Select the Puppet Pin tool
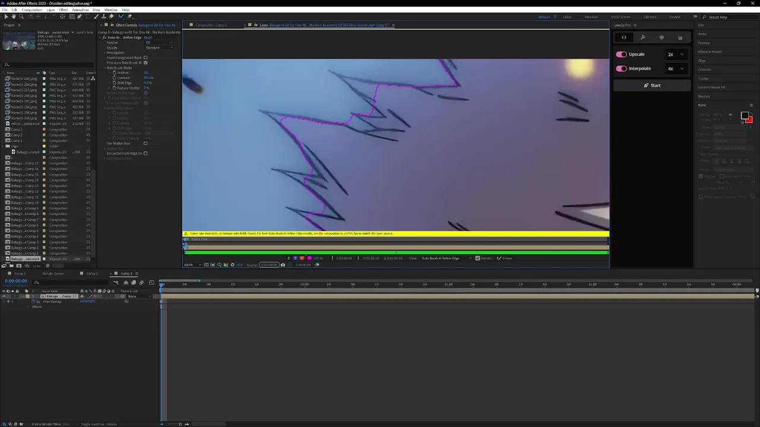Viewport: 760px width, 427px height. pos(129,17)
